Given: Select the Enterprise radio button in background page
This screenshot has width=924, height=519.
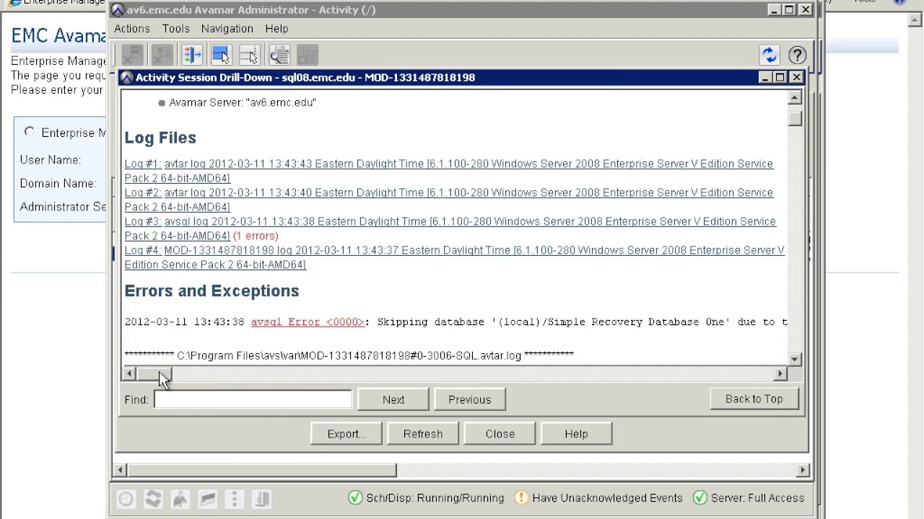Looking at the screenshot, I should [x=29, y=132].
